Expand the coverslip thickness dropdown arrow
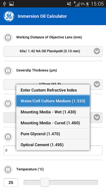 tap(97, 84)
